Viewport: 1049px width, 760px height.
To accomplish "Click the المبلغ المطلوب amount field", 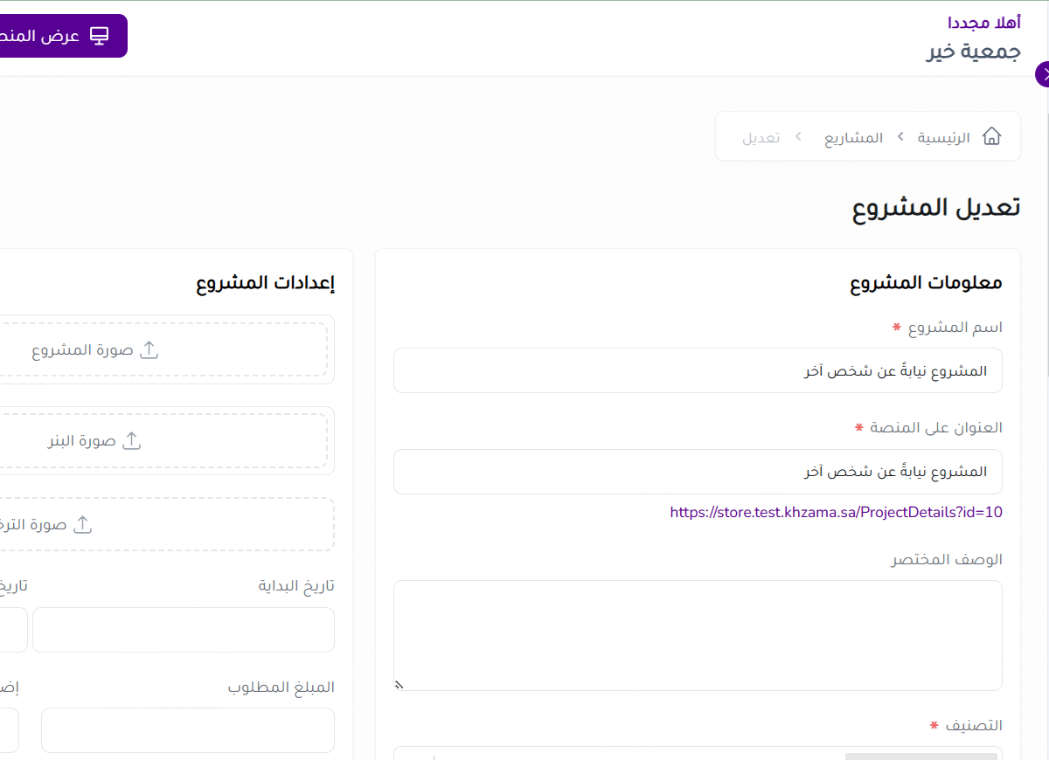I will coord(188,730).
